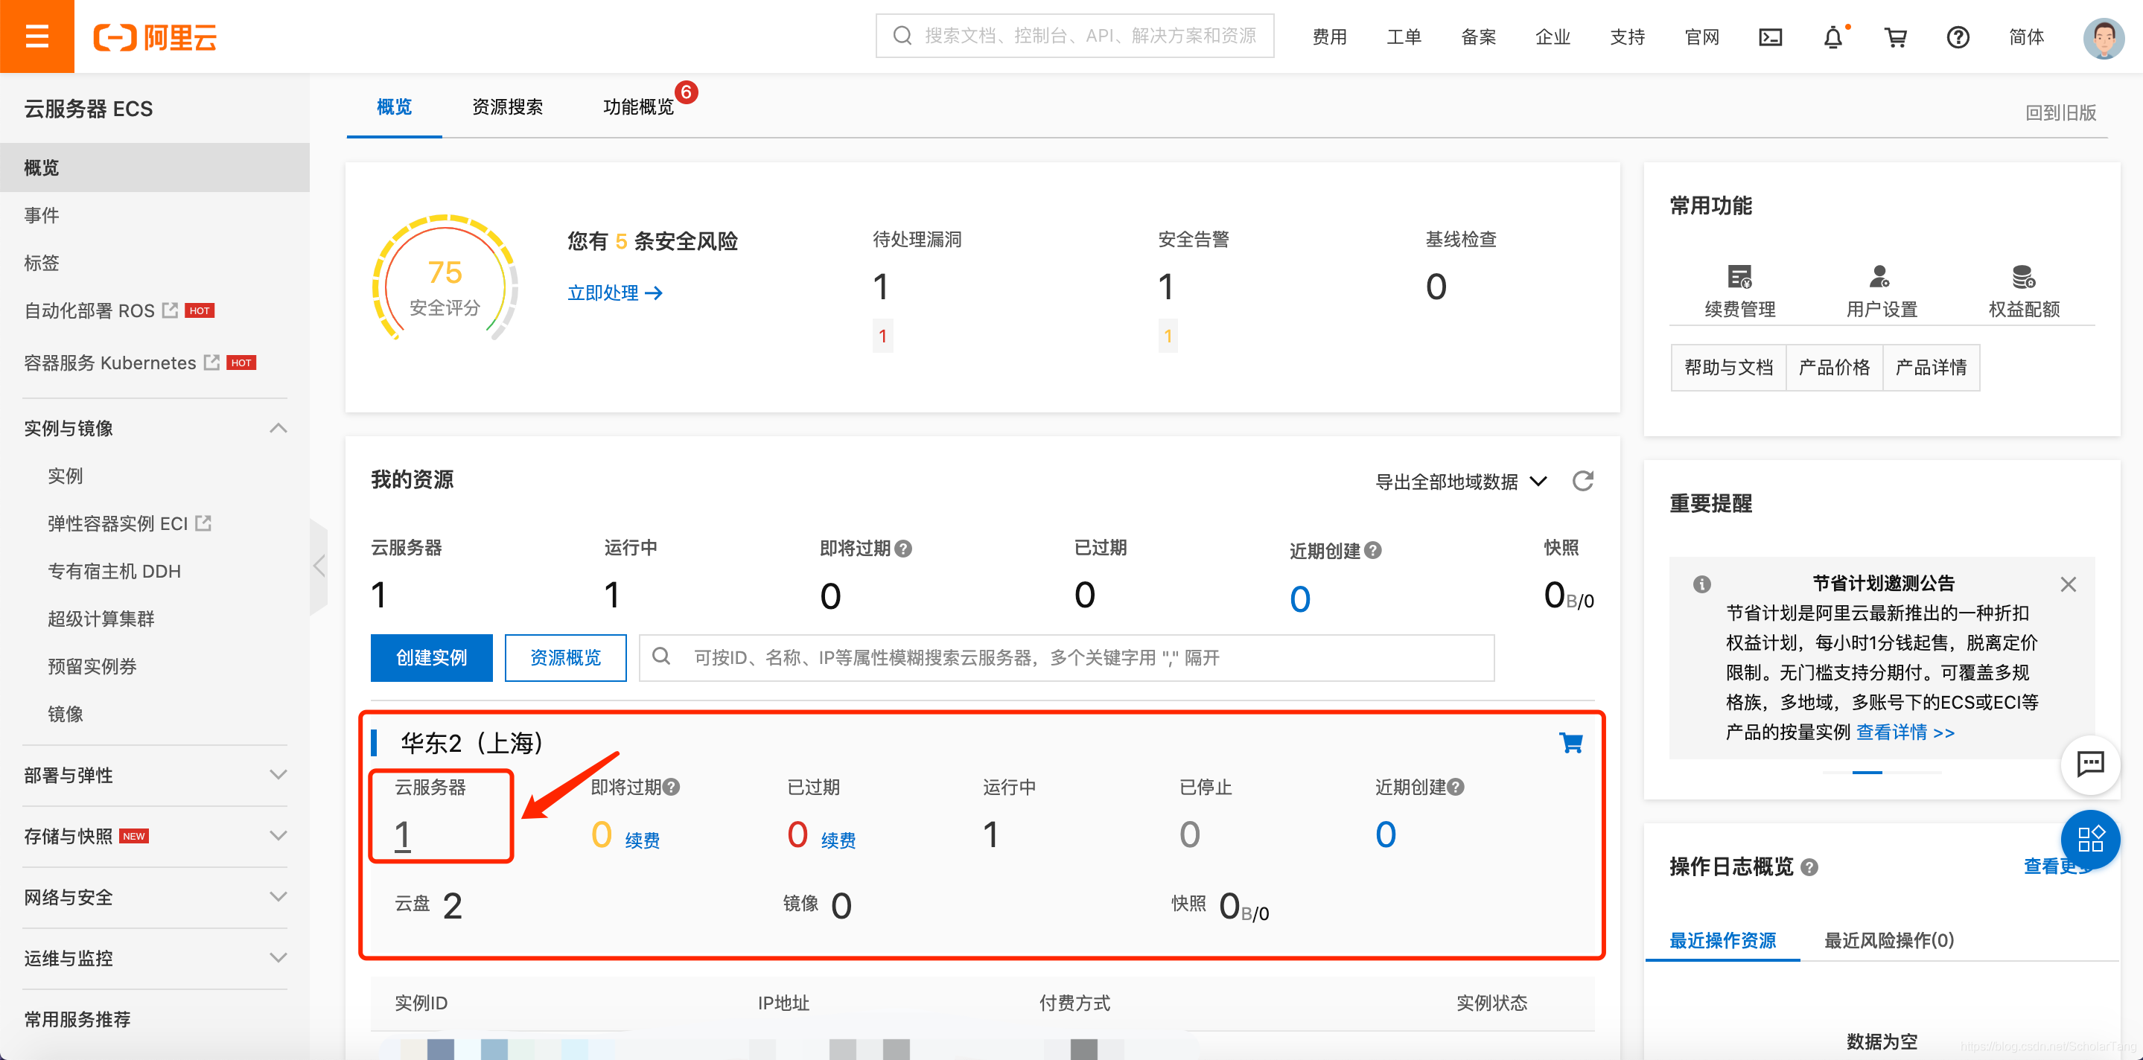Close the 节省计划 announcement notice
Image resolution: width=2143 pixels, height=1060 pixels.
click(x=2068, y=584)
